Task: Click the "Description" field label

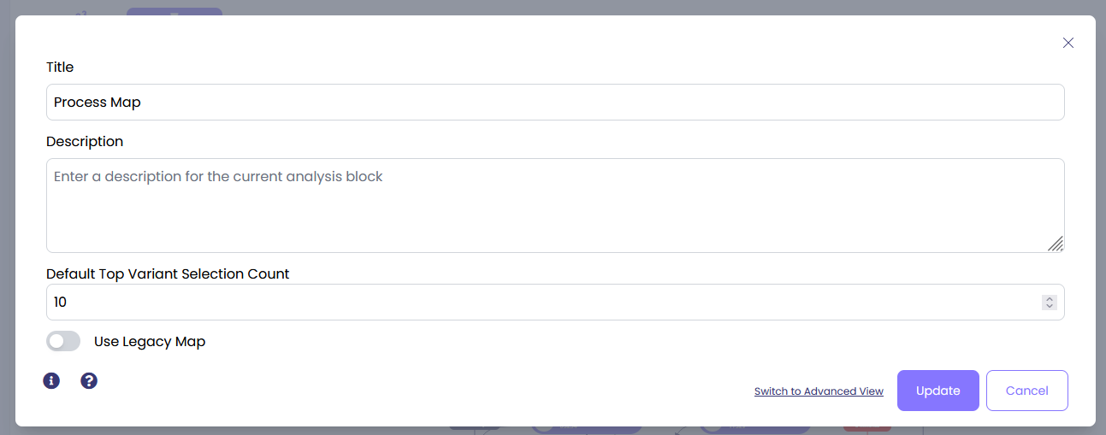Action: coord(85,142)
